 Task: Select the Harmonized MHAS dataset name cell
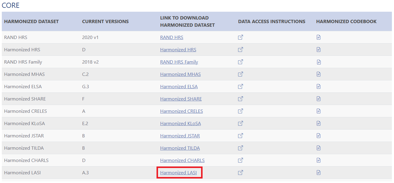24,74
